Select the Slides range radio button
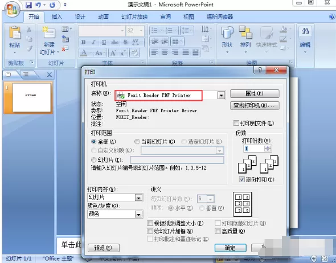Screen dimensions: 336x263 click(93, 160)
